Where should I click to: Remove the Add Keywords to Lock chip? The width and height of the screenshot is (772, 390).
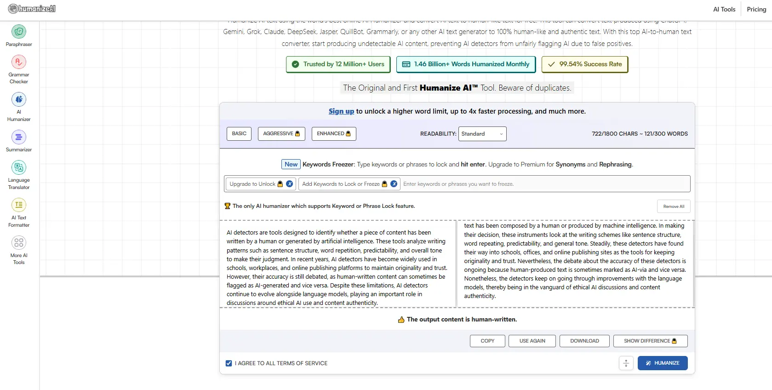(x=394, y=184)
